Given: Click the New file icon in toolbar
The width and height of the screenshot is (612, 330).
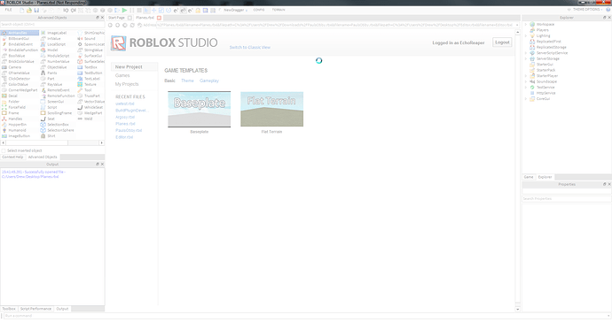Looking at the screenshot, I should coord(22,10).
